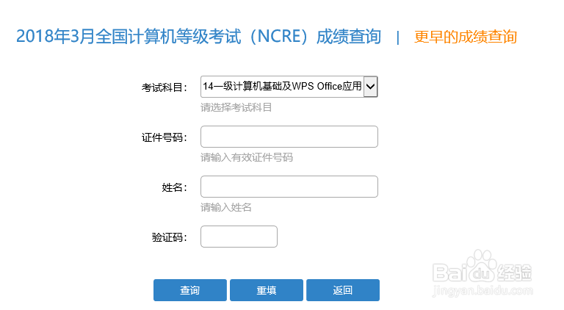Click into the 姓名 text box

pyautogui.click(x=289, y=187)
